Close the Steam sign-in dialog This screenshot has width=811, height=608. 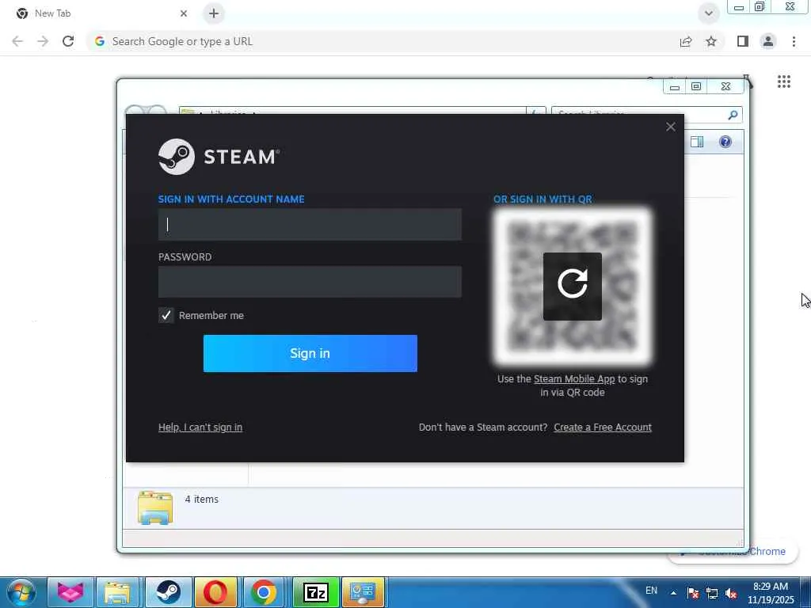point(670,127)
